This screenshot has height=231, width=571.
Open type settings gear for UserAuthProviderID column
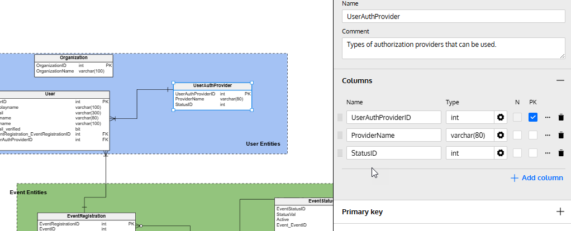click(501, 117)
